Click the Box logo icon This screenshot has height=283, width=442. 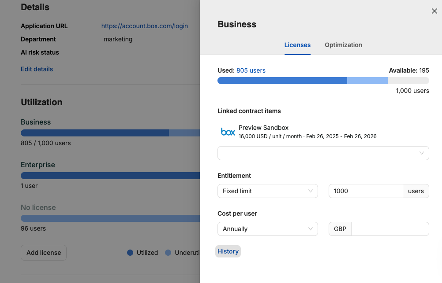coord(228,132)
